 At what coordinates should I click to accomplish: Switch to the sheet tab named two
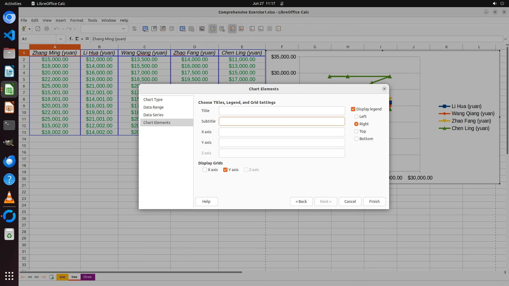74,277
